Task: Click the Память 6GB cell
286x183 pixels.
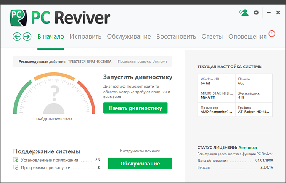Action: pyautogui.click(x=254, y=81)
